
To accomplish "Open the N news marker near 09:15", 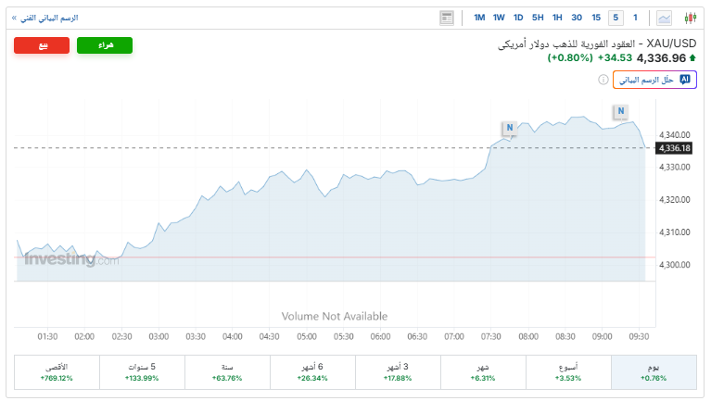I will pyautogui.click(x=620, y=111).
